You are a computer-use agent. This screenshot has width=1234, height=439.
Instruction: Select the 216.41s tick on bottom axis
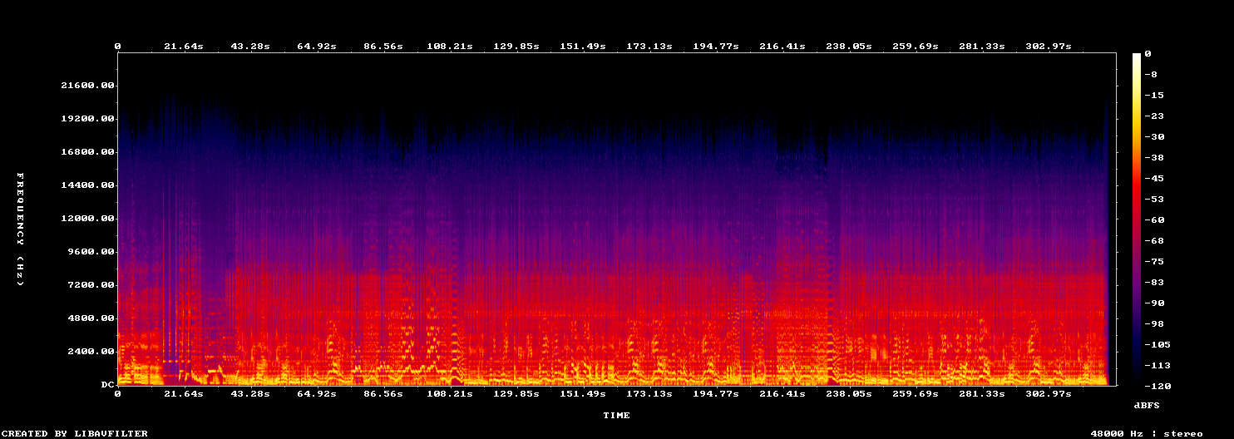coord(782,393)
